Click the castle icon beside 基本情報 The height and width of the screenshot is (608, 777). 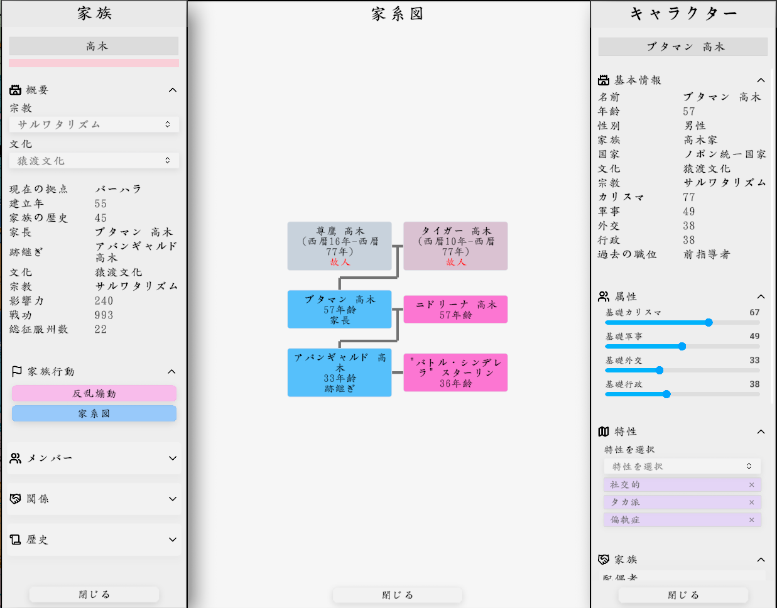pyautogui.click(x=604, y=80)
